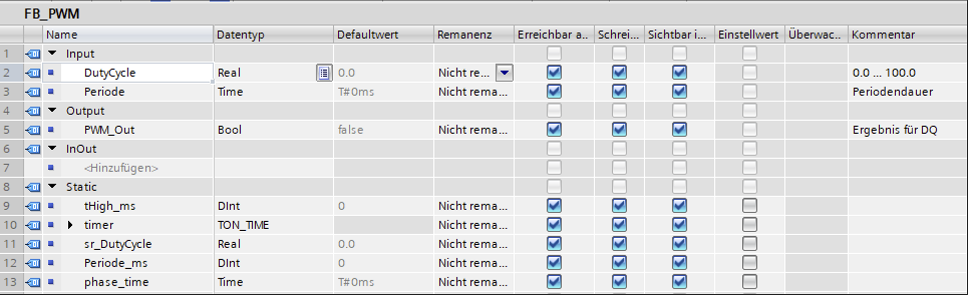Viewport: 968px width, 295px height.
Task: Click the blue tag icon next to phase_time
Action: pyautogui.click(x=33, y=283)
